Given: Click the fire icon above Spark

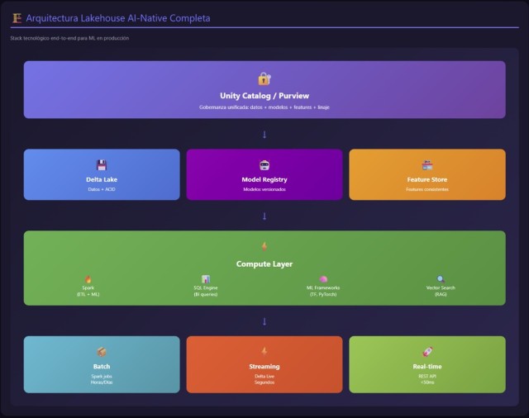Looking at the screenshot, I should (88, 279).
